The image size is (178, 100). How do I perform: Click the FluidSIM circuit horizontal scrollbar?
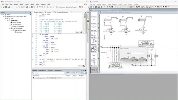coord(127,72)
